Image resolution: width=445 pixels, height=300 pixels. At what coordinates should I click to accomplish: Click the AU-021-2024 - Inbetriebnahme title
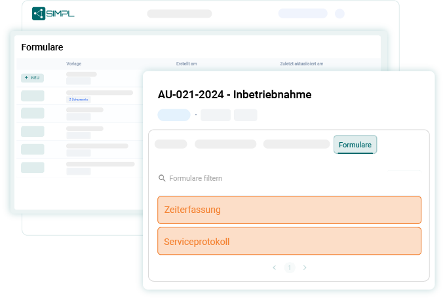coord(235,94)
